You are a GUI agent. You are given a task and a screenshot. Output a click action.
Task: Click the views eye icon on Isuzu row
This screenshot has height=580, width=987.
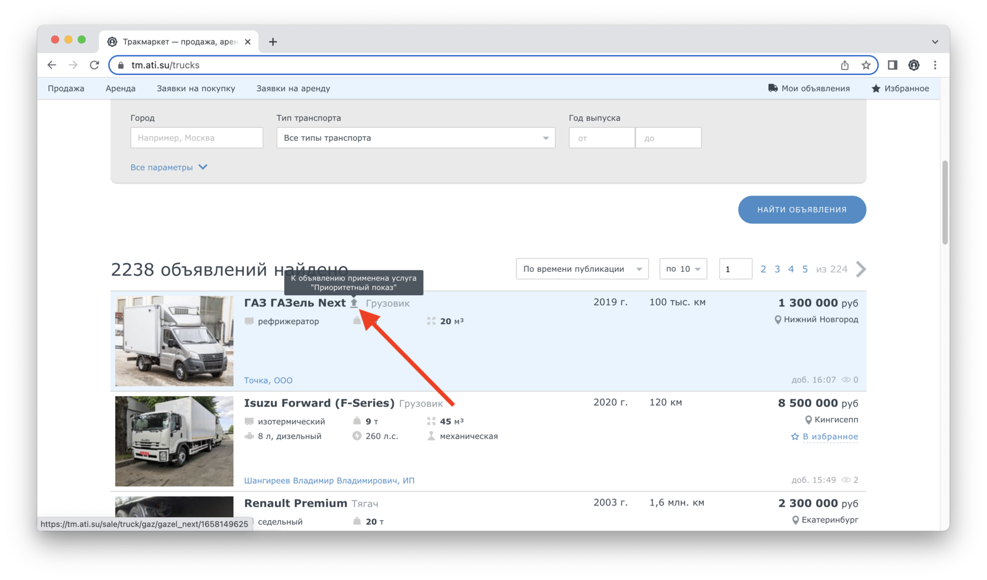[846, 480]
